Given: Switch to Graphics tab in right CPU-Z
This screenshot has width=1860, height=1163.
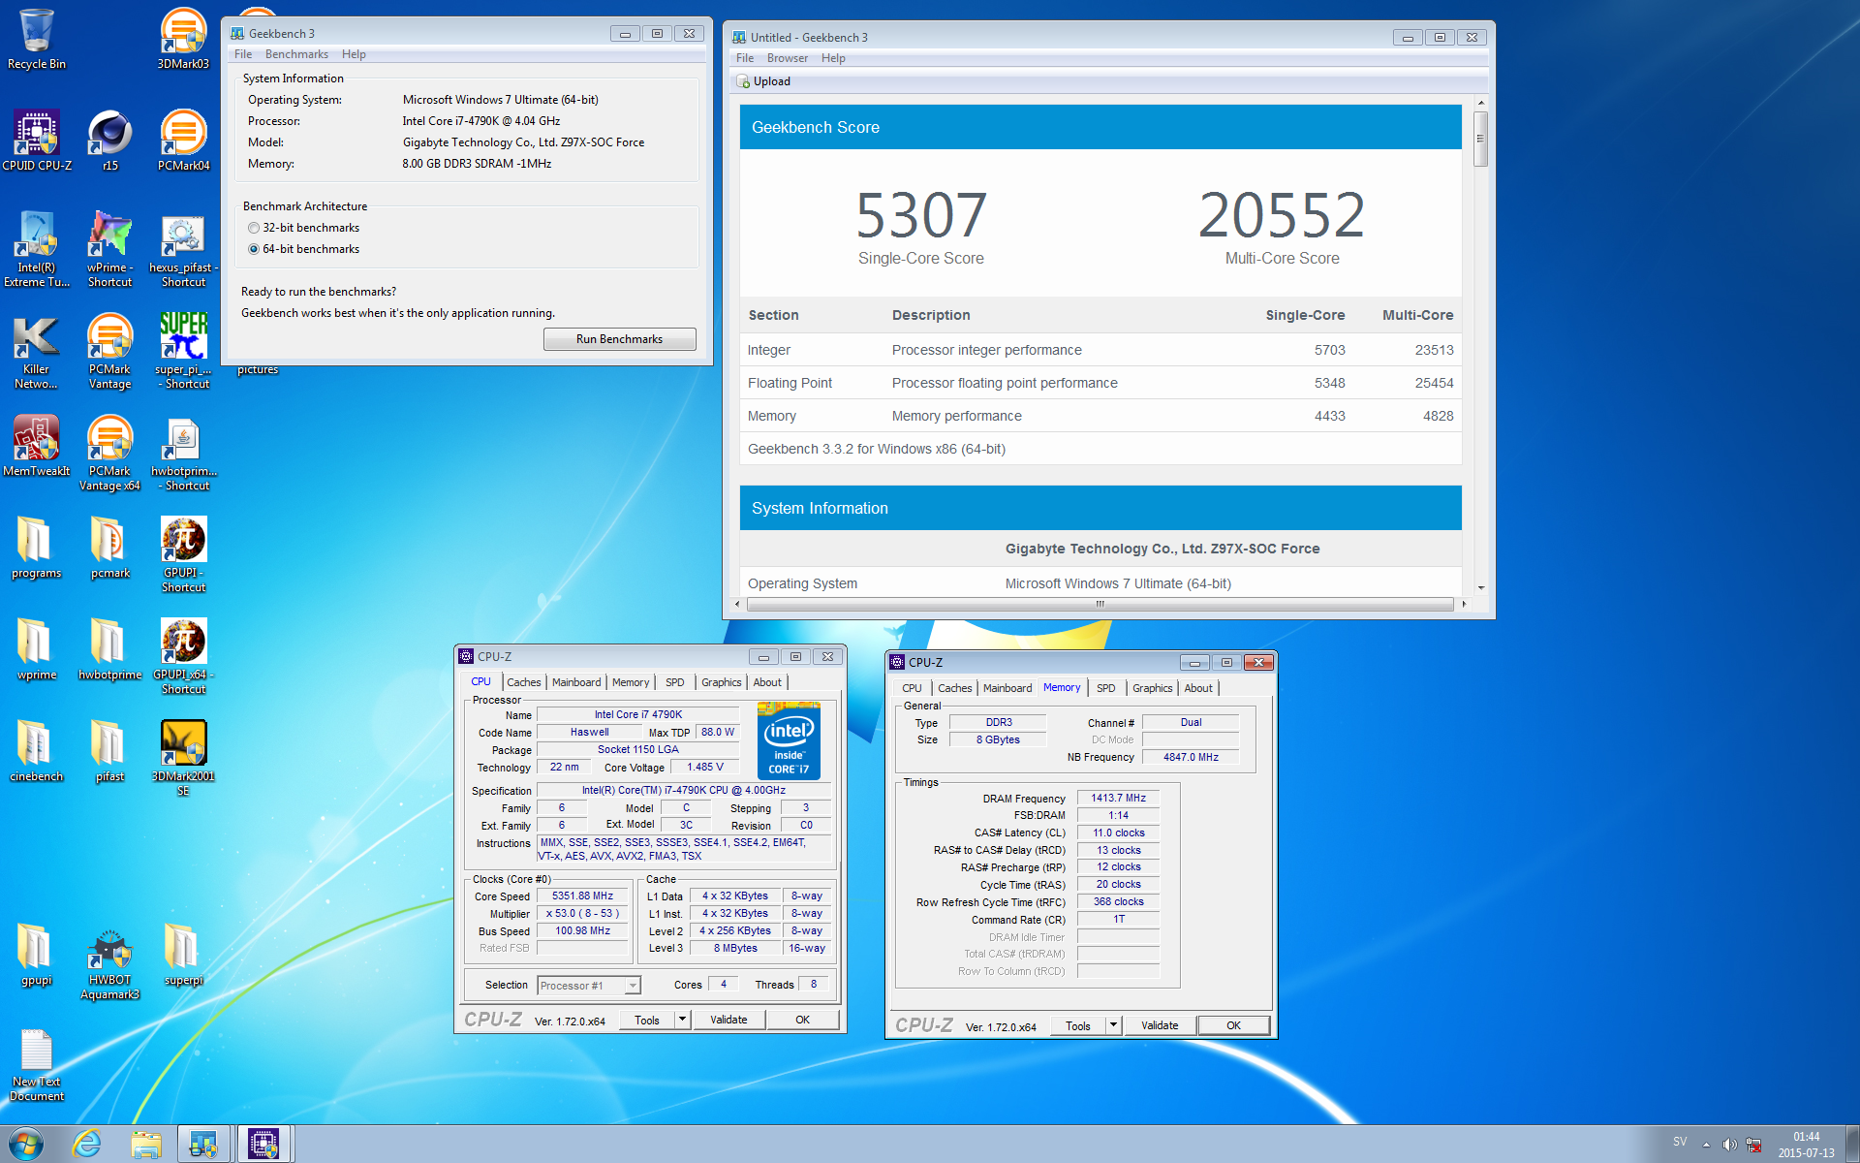Looking at the screenshot, I should pos(1153,688).
